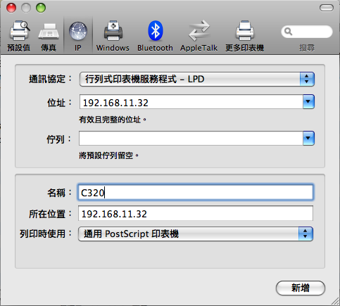Click the window resize grip corner
The image size is (340, 306).
(334, 301)
